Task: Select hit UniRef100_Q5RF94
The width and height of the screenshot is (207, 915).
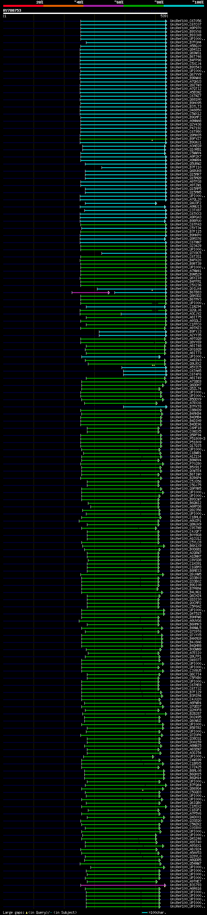Action: click(x=185, y=435)
